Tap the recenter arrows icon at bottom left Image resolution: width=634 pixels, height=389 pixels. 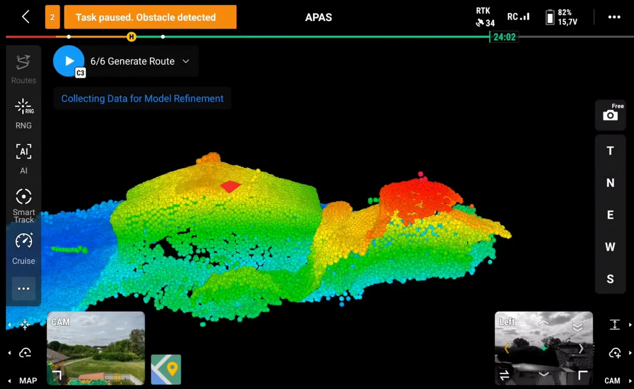pyautogui.click(x=25, y=325)
